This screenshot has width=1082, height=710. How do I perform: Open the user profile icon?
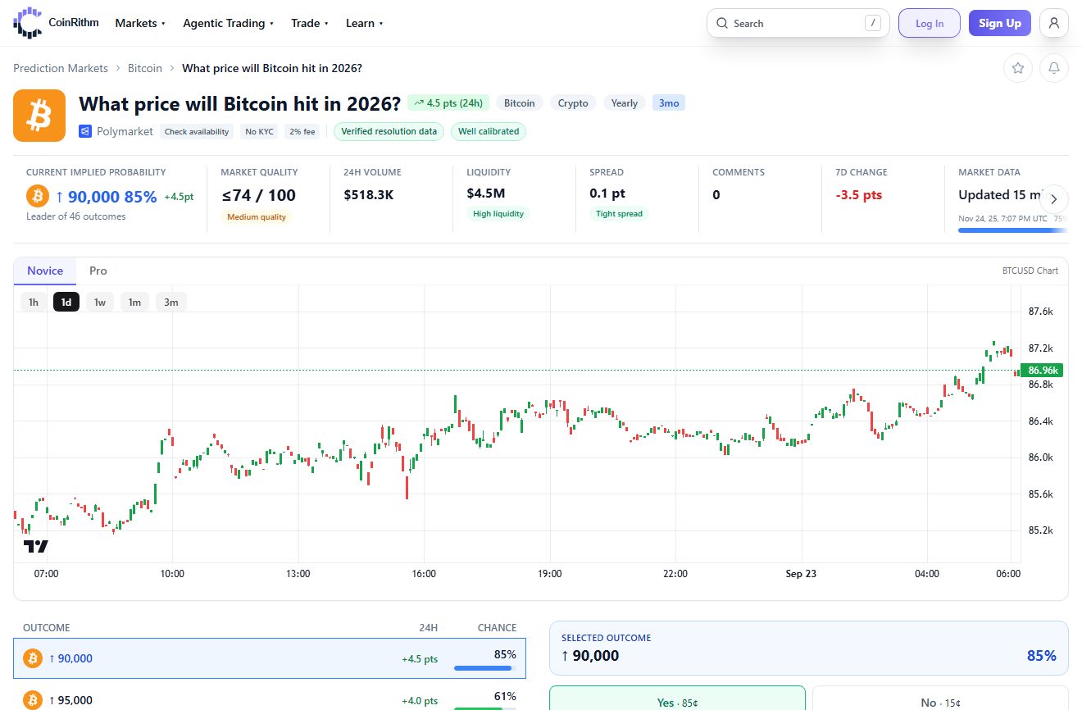(1054, 23)
